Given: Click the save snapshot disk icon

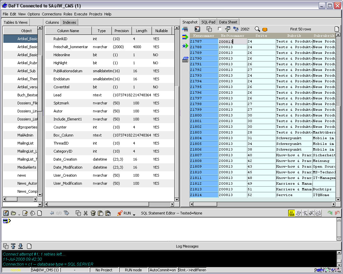Looking at the screenshot, I should (197, 29).
